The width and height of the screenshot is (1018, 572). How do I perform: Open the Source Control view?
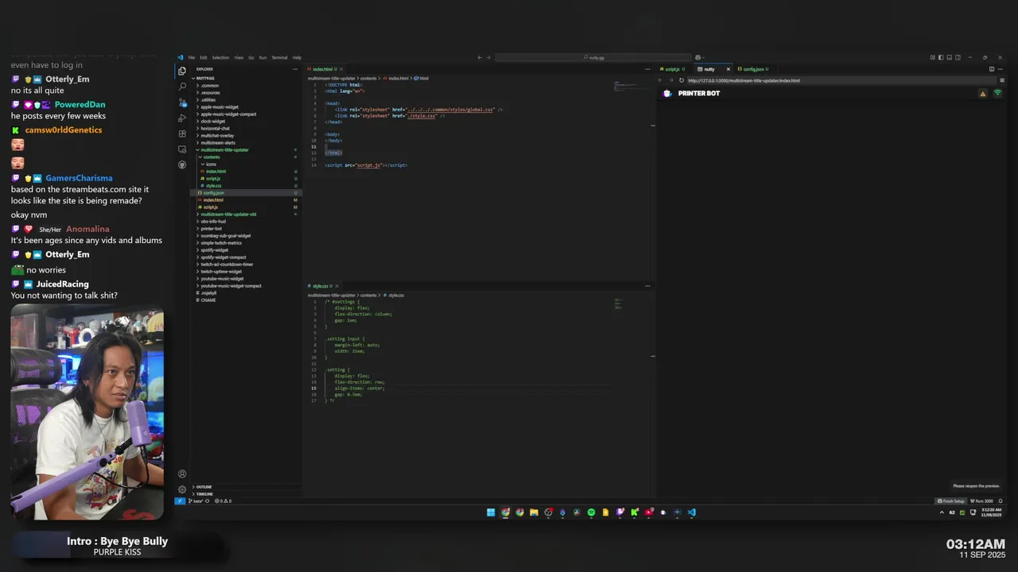[x=182, y=102]
